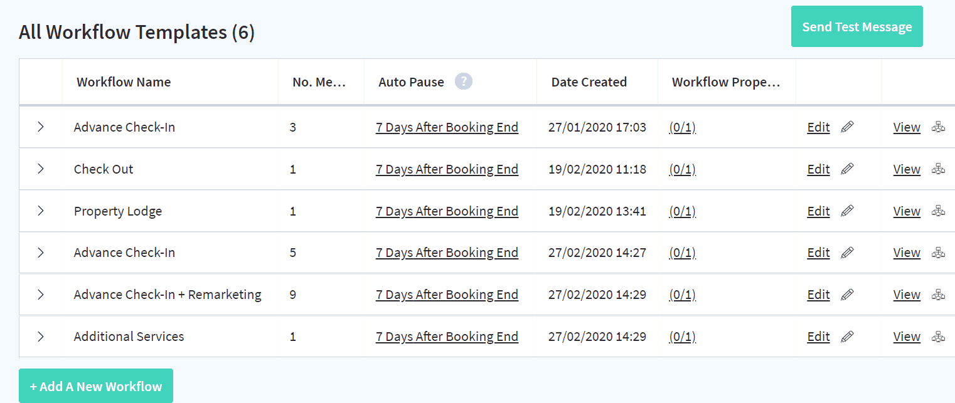Screen dimensions: 955x403
Task: Click pencil icon for Advance Check-In + Remarketing
Action: 847,295
